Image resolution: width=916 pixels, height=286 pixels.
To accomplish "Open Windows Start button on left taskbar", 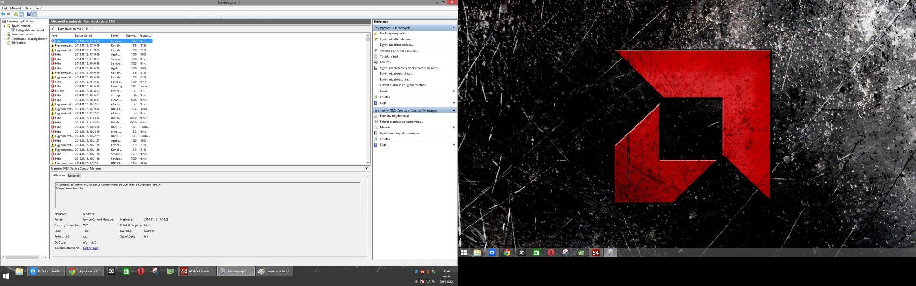I will [6, 276].
